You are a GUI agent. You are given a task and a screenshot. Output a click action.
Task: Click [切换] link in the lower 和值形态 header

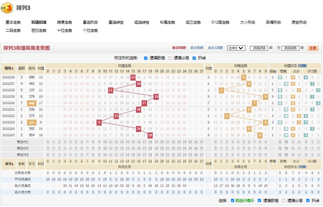(302, 167)
